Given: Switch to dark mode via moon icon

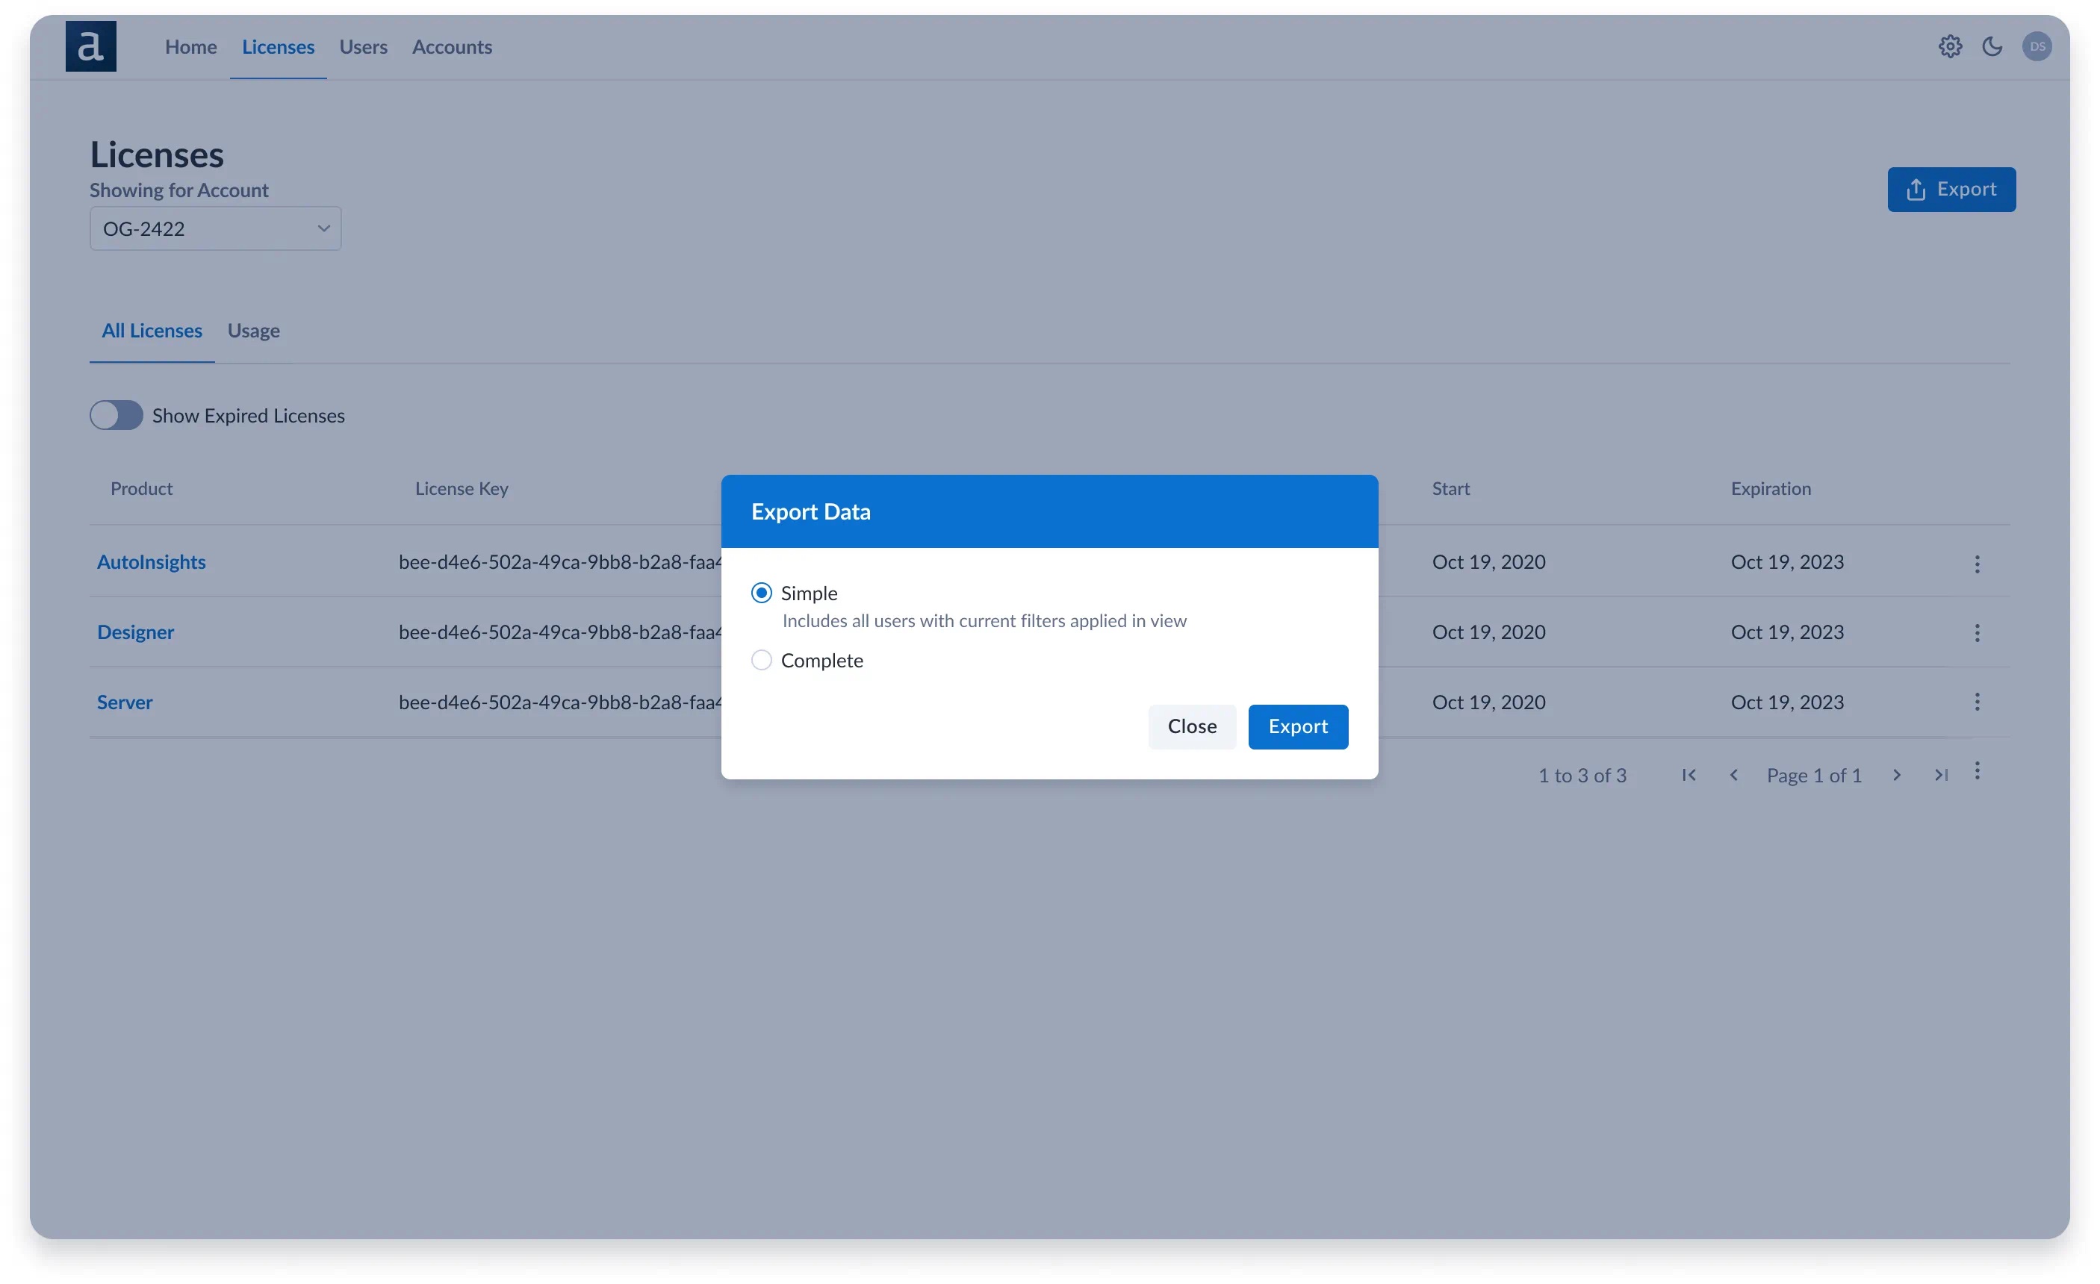Looking at the screenshot, I should pyautogui.click(x=1993, y=46).
